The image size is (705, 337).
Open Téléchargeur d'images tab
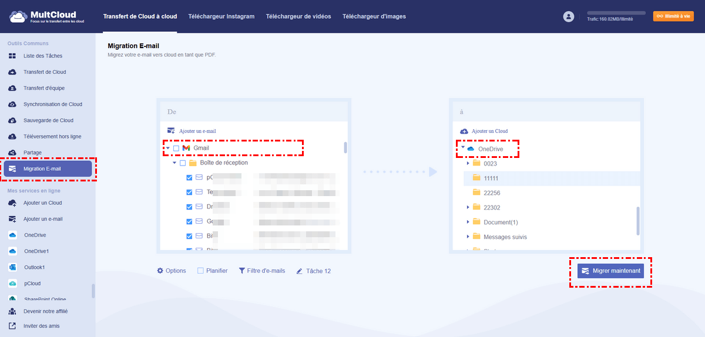coord(374,16)
